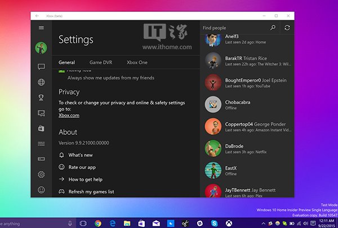Open the Skype icon on the taskbar
This screenshot has height=228, width=338.
[214, 223]
